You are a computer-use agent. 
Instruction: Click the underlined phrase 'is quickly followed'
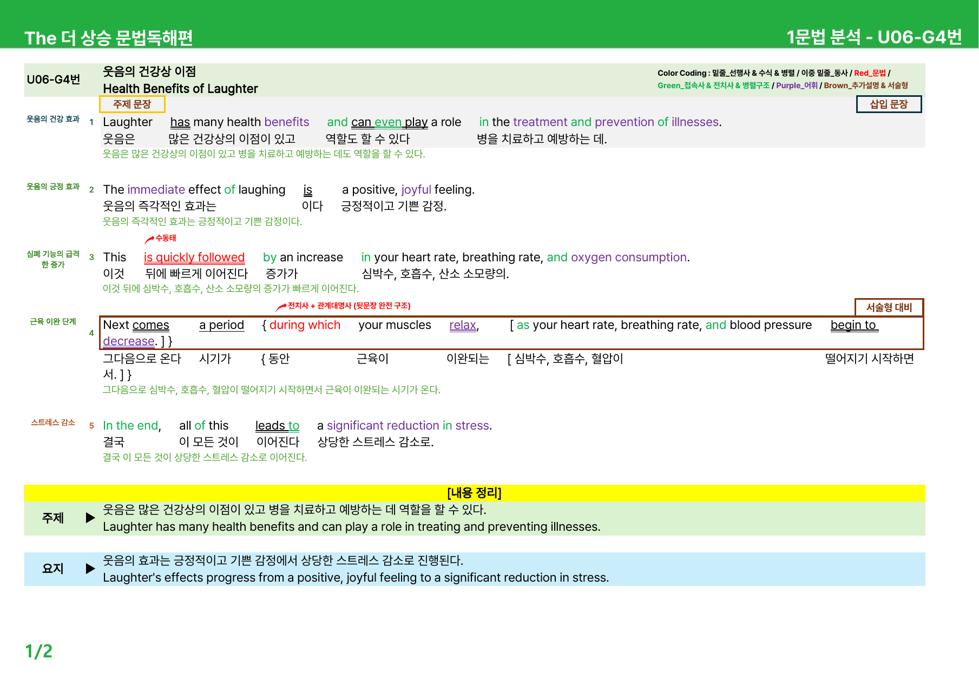194,258
